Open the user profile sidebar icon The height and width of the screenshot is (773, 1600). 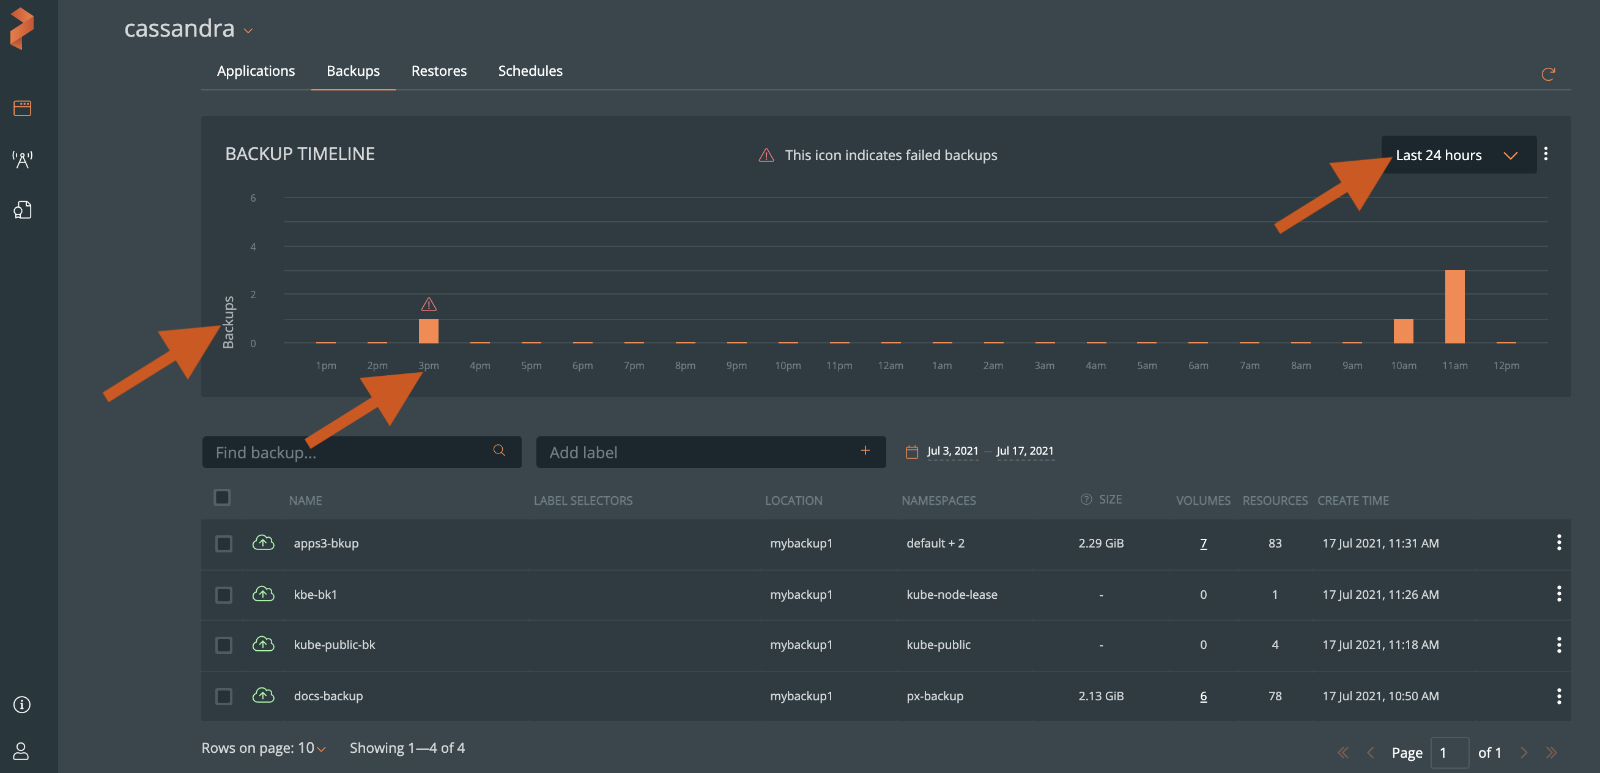click(21, 751)
